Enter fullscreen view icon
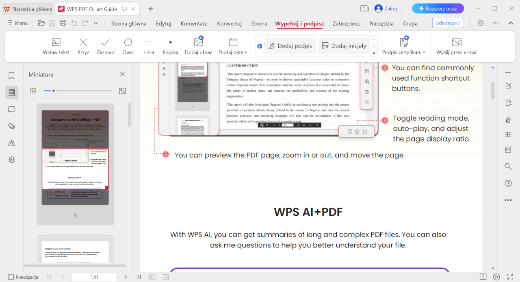The width and height of the screenshot is (520, 282). point(510,277)
